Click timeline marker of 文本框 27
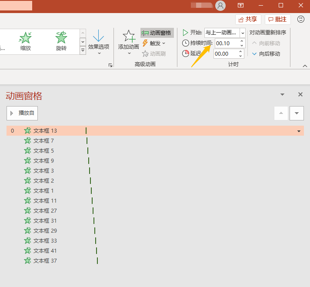The image size is (310, 287). pyautogui.click(x=93, y=210)
